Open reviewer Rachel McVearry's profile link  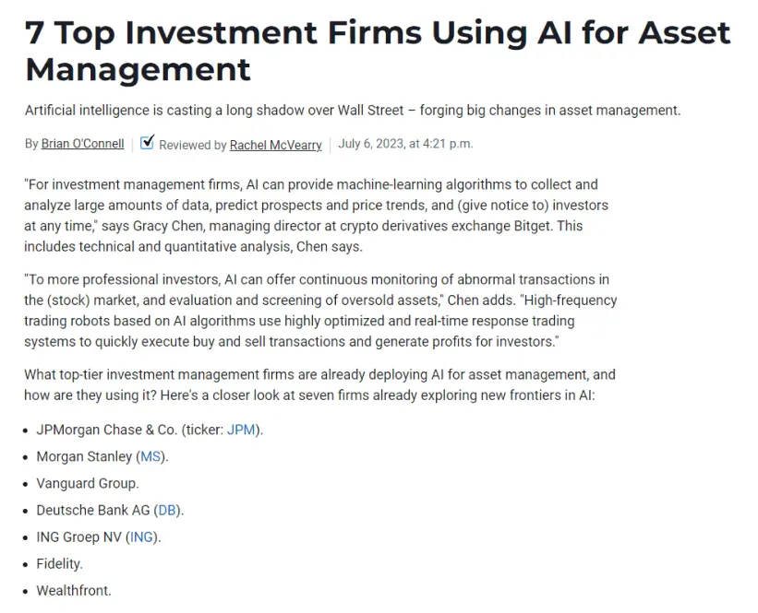coord(275,145)
